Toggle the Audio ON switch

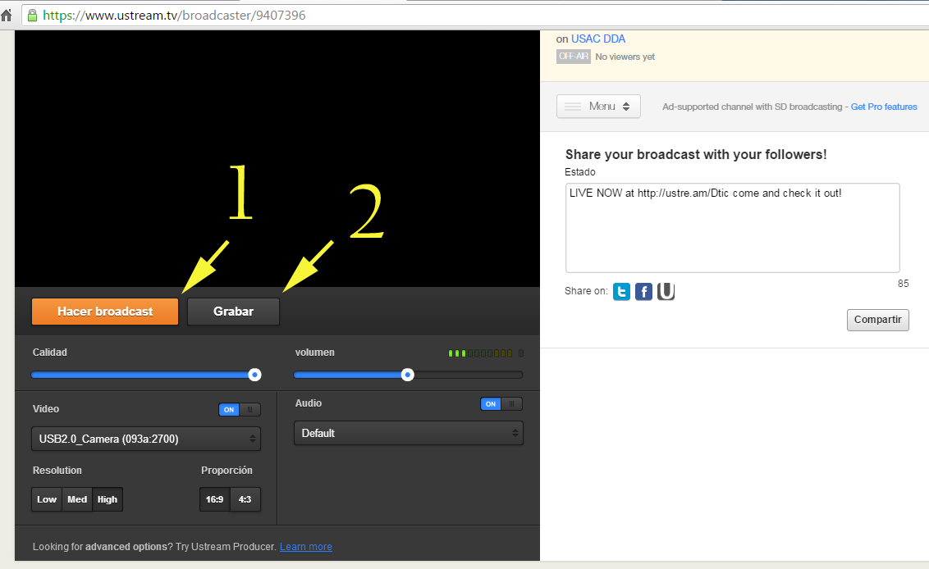coord(501,404)
